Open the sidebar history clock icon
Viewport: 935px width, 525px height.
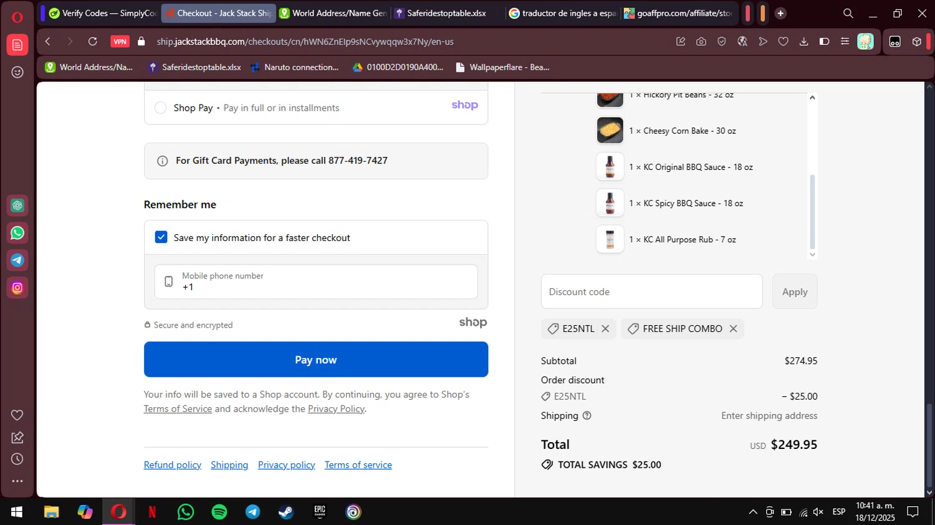pyautogui.click(x=17, y=459)
